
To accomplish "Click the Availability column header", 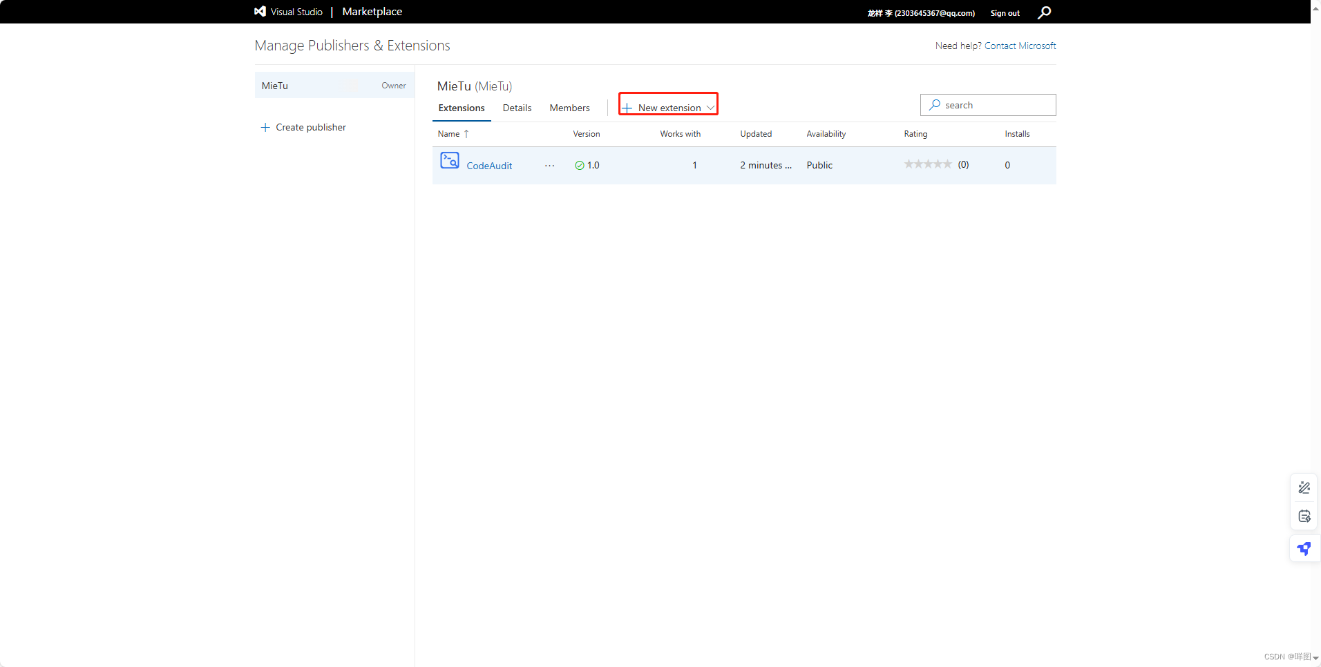I will coord(826,134).
